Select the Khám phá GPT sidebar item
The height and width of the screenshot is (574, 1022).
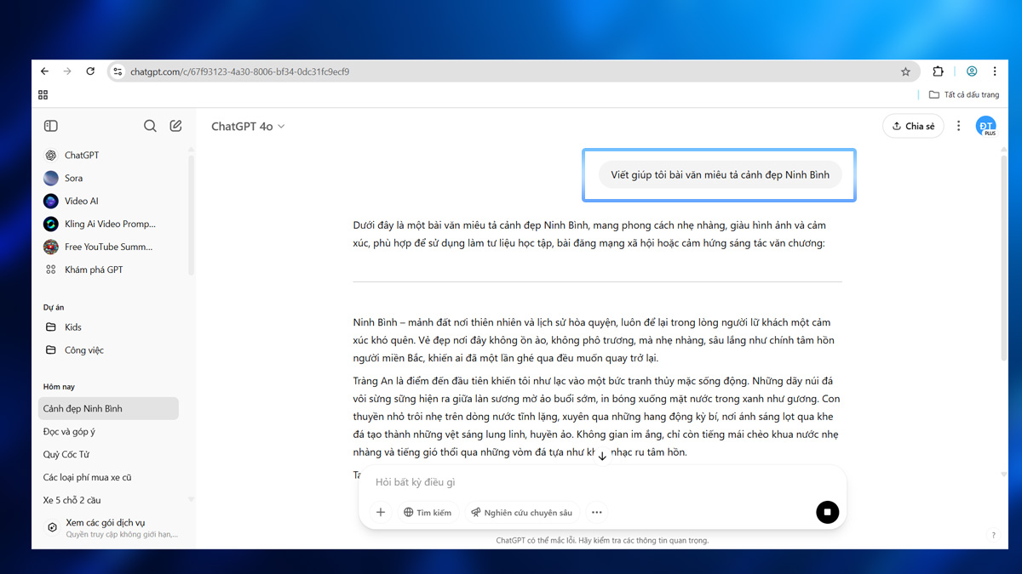[x=93, y=270]
